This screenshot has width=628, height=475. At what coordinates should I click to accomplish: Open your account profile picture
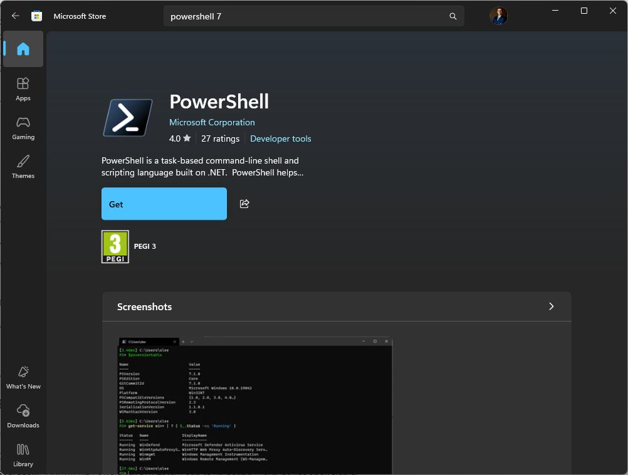pyautogui.click(x=498, y=16)
